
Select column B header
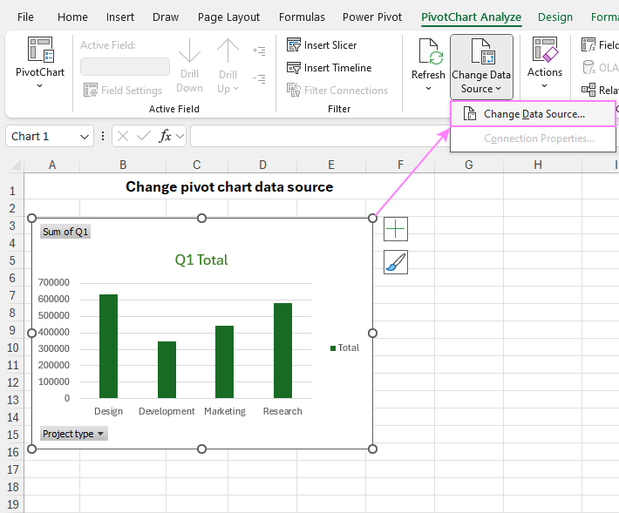click(x=123, y=165)
